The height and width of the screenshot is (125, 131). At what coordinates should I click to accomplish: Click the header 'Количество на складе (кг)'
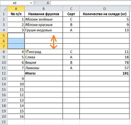point(104,14)
